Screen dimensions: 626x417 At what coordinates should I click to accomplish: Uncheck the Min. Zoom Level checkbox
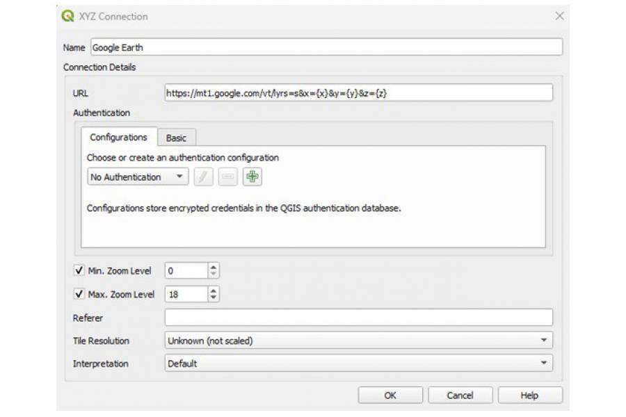(79, 270)
